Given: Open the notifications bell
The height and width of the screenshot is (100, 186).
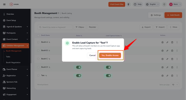Looking at the screenshot, I should pos(164,4).
